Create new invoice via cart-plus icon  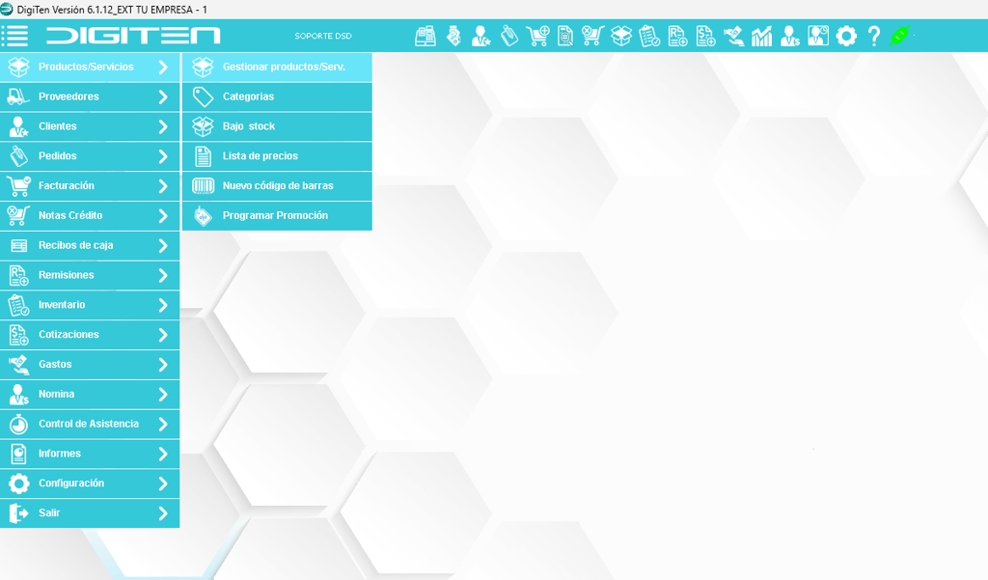[537, 36]
